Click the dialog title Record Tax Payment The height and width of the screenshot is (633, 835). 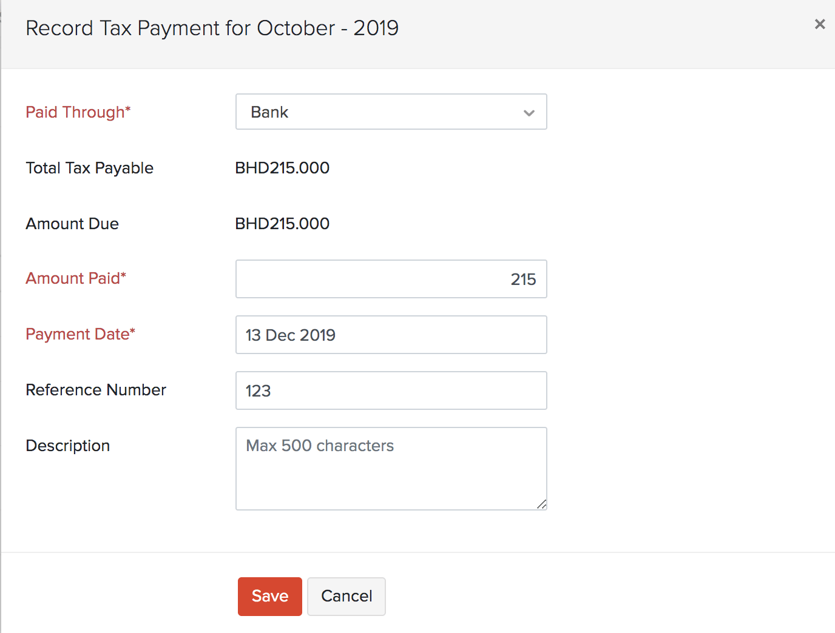coord(211,28)
